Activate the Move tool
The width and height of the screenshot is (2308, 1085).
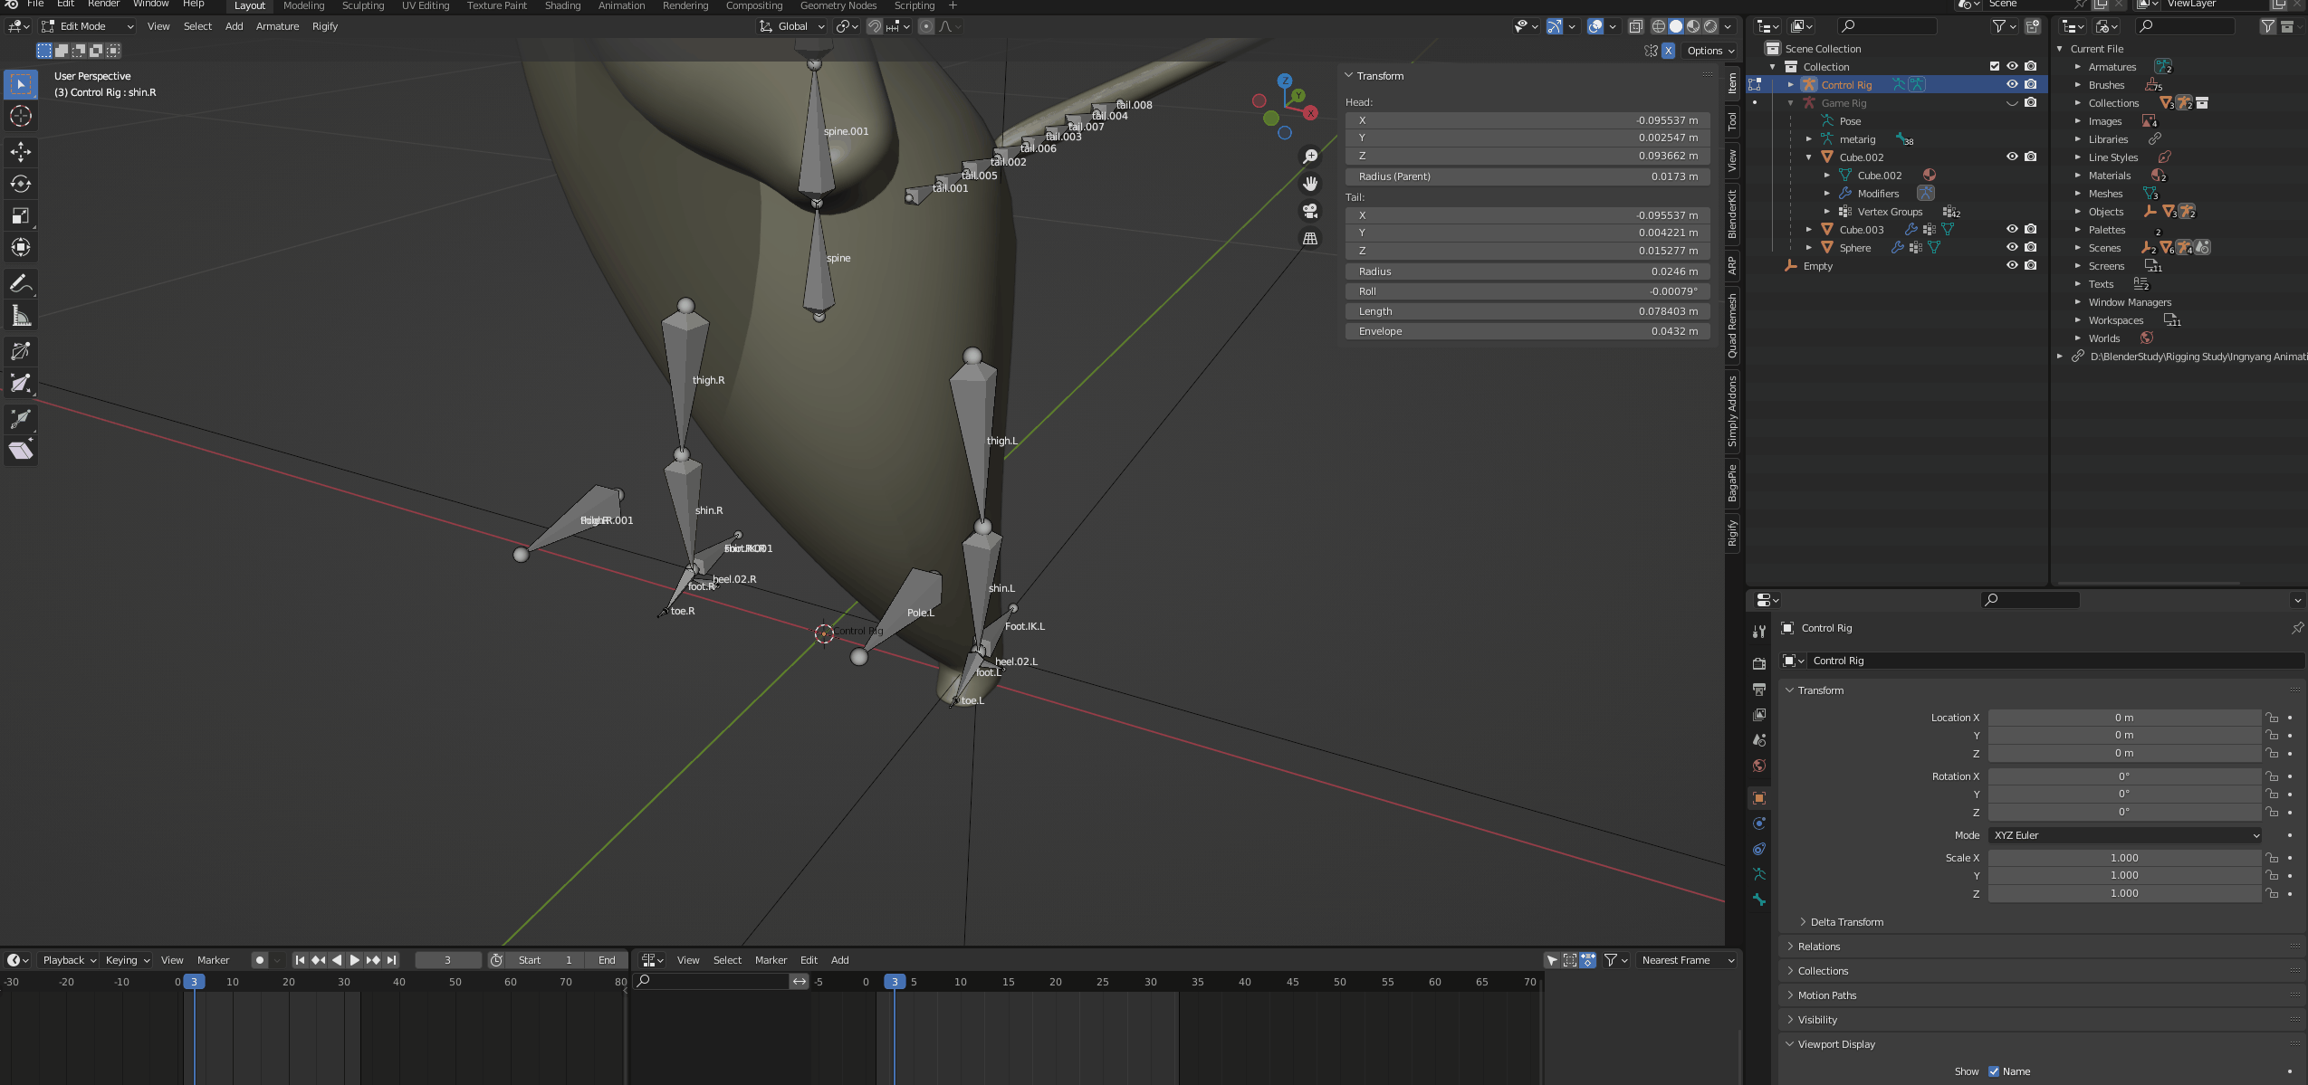(x=21, y=151)
